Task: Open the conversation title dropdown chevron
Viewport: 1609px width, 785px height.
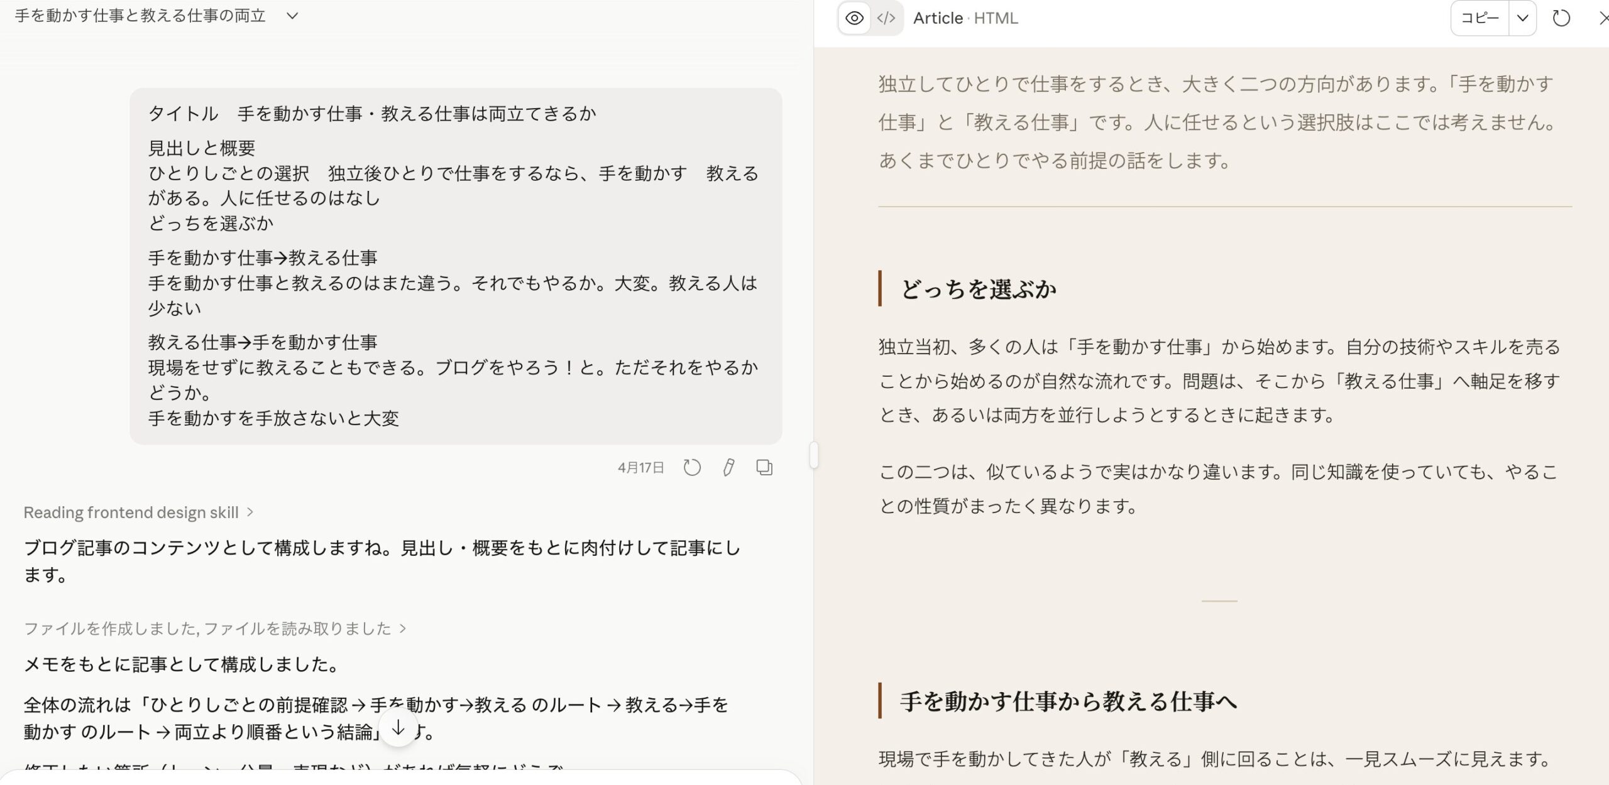Action: point(292,16)
